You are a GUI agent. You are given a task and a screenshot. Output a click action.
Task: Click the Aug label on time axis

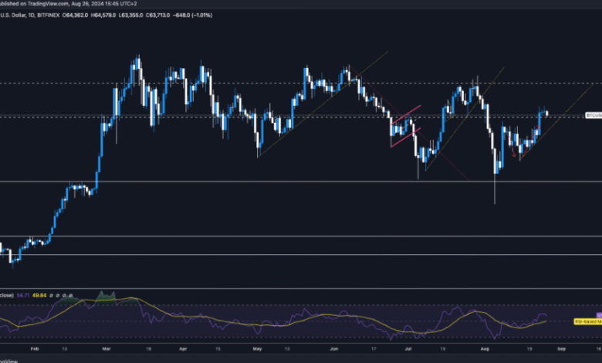tap(485, 349)
